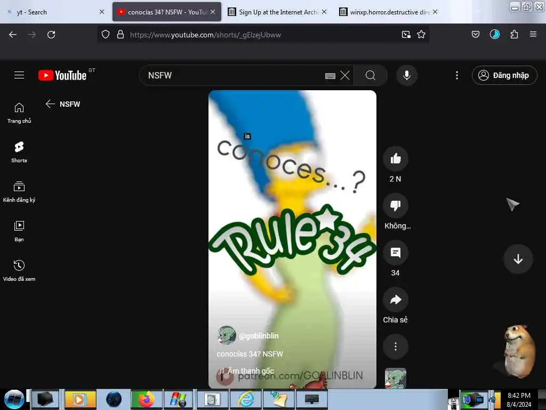Click the search magnifier button
This screenshot has width=546, height=410.
(x=371, y=75)
